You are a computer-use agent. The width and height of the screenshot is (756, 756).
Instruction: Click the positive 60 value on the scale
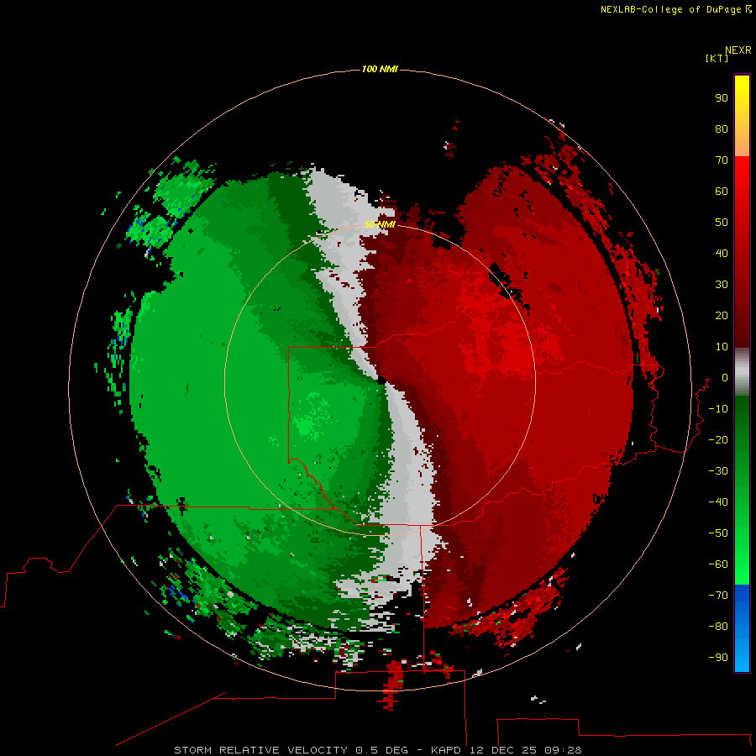coord(722,192)
